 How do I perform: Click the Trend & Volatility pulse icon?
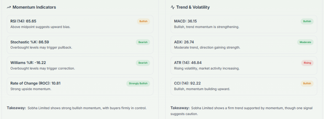tap(172, 7)
